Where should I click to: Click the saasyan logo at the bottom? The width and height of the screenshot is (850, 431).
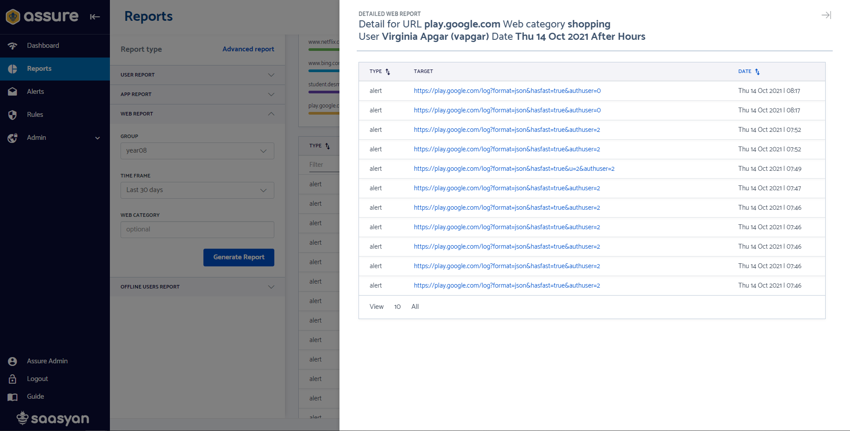[52, 418]
